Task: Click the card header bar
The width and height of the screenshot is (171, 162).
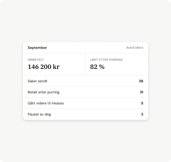Action: tap(85, 48)
